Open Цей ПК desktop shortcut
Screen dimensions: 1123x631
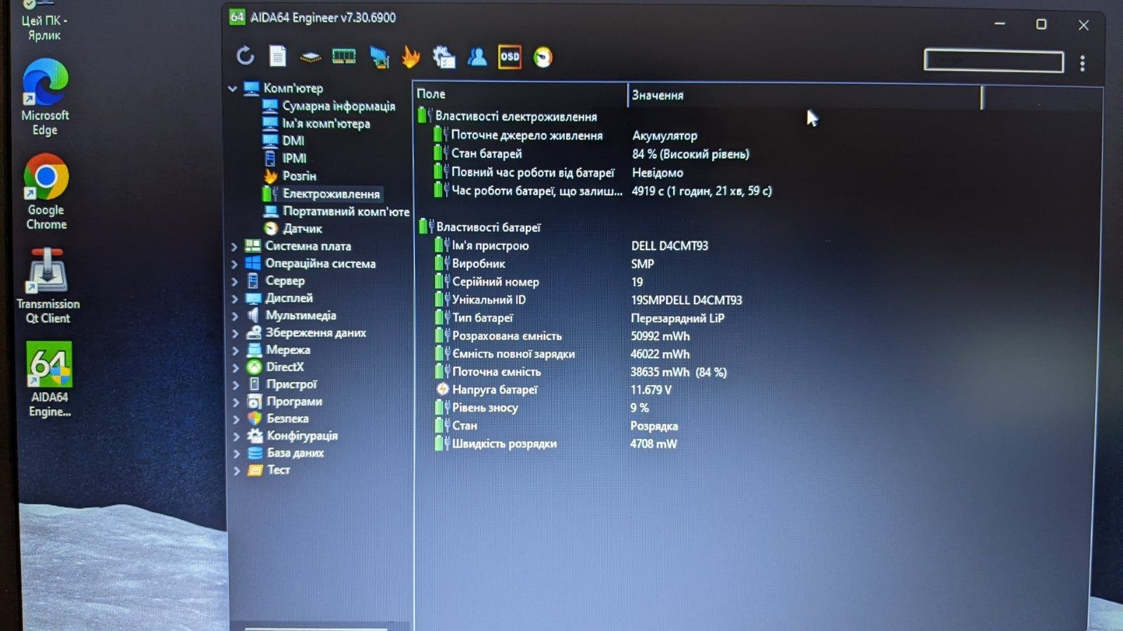tap(44, 21)
